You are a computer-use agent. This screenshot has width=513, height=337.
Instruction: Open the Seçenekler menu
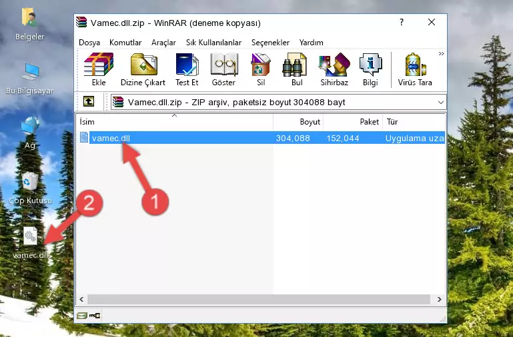(x=270, y=43)
